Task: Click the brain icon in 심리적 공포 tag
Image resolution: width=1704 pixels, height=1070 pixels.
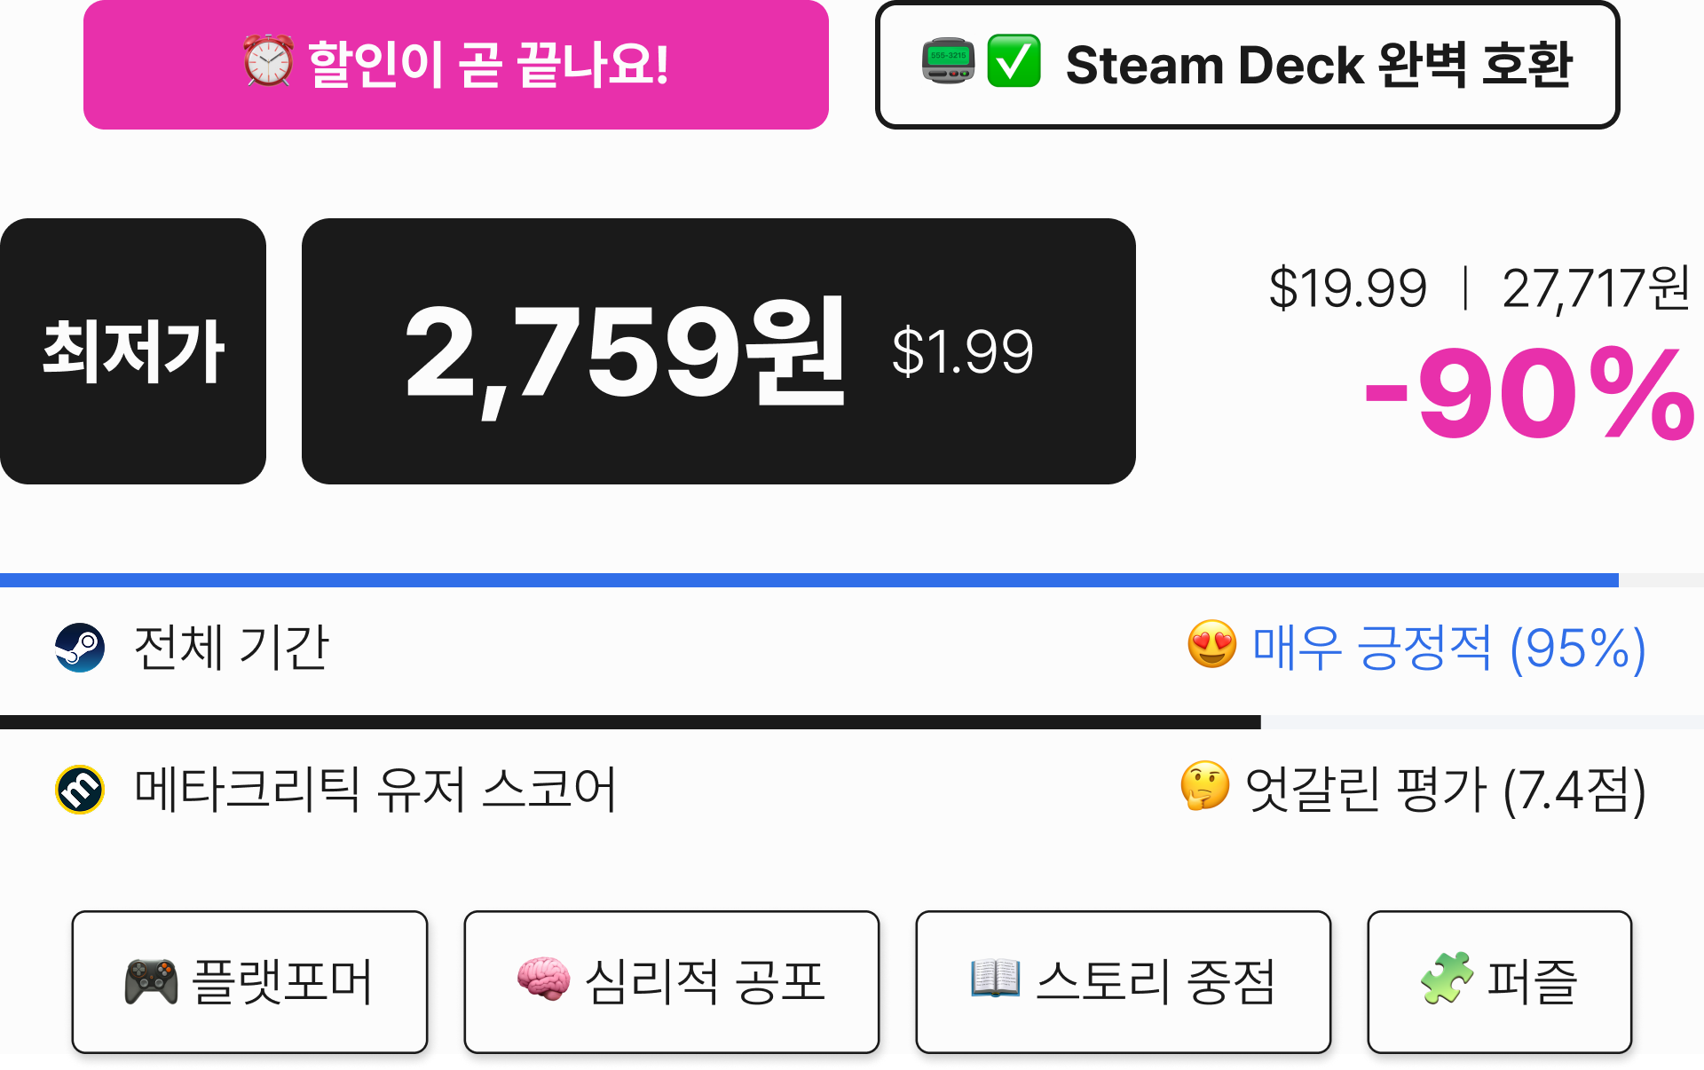Action: (543, 980)
